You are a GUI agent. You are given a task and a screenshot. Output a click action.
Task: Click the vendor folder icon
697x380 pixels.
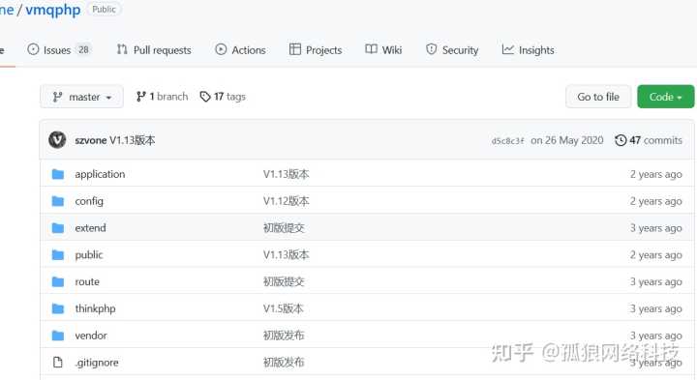58,336
